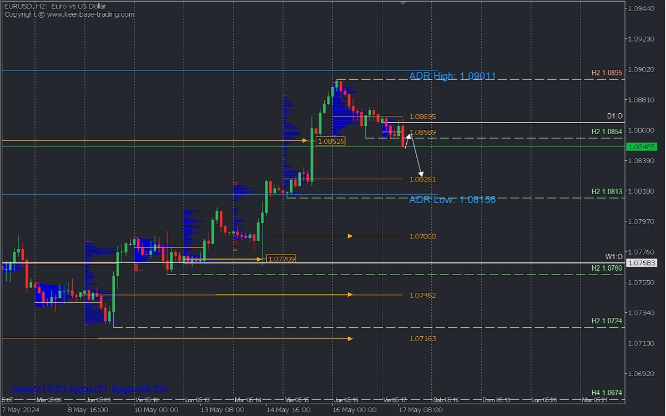
Task: Select the Mar 05.21 session label
Action: point(594,399)
